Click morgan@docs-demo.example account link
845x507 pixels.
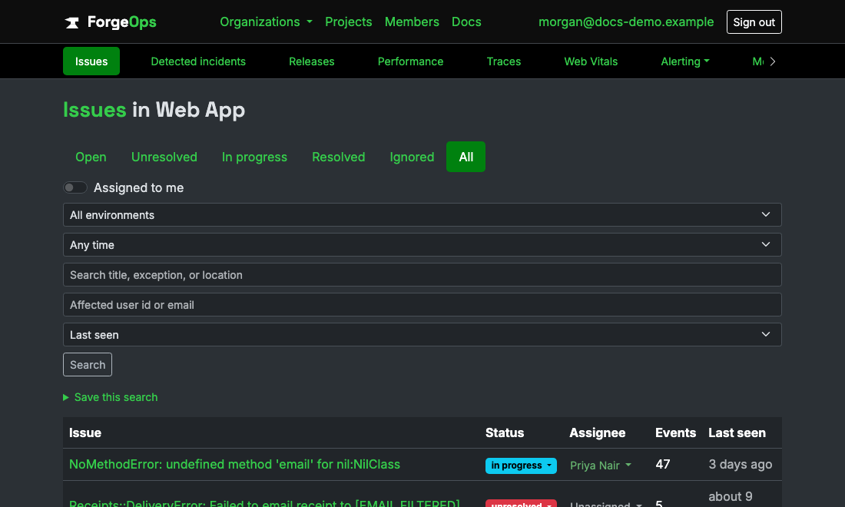pyautogui.click(x=626, y=22)
